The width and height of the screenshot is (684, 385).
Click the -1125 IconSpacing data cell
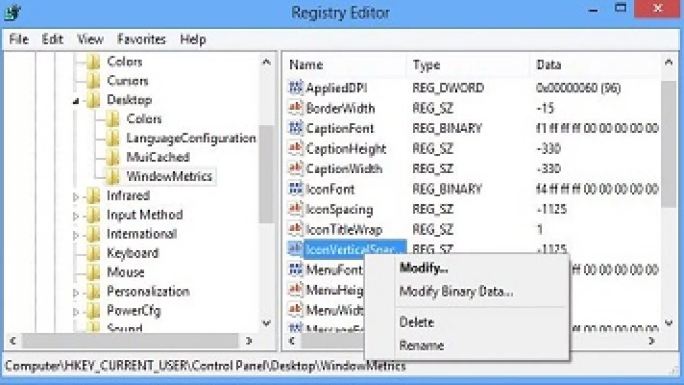tap(551, 210)
